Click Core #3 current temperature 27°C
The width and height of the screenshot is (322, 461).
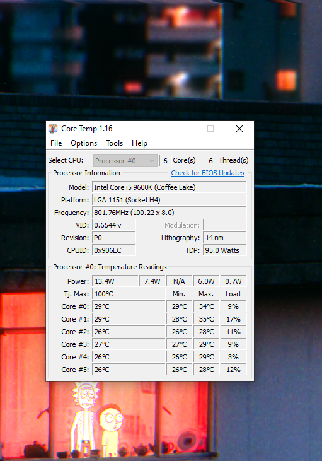point(129,344)
